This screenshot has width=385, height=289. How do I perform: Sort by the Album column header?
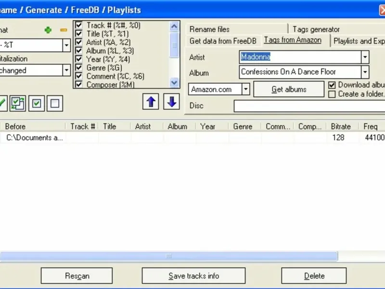click(x=180, y=127)
